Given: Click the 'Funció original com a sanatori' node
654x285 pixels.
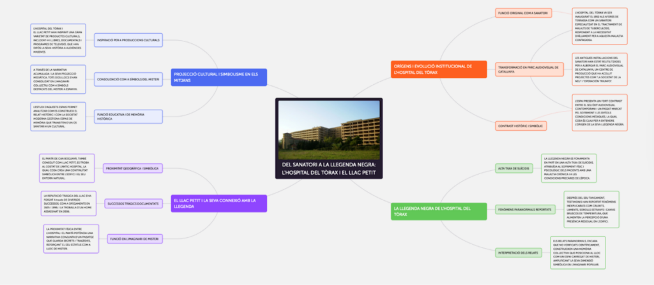Looking at the screenshot, I should [x=524, y=13].
